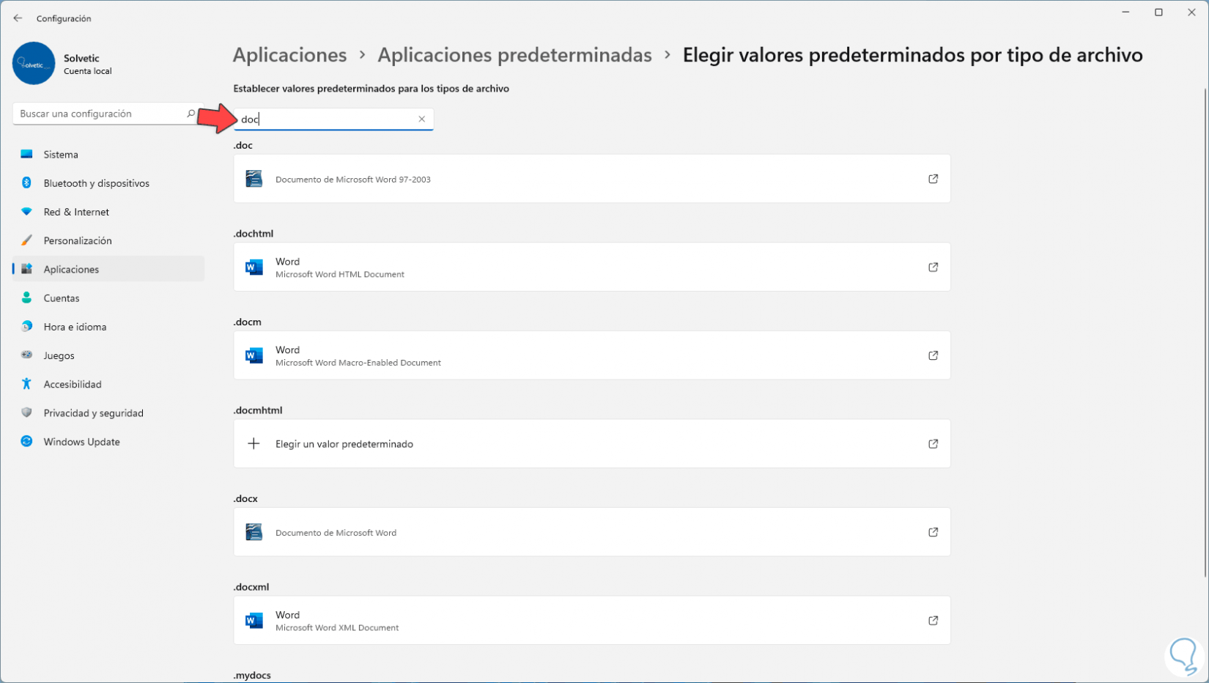Open the Solvetic account avatar

[x=34, y=63]
